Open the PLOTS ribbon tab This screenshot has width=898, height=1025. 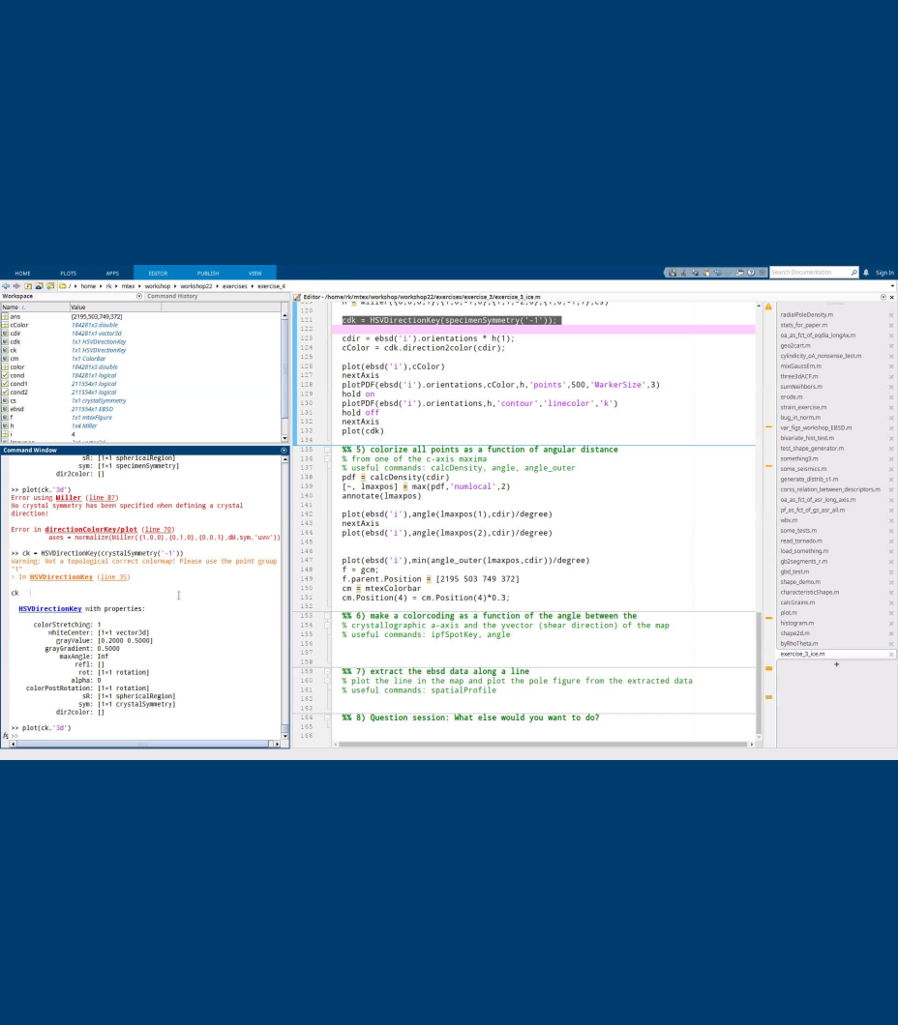[68, 274]
